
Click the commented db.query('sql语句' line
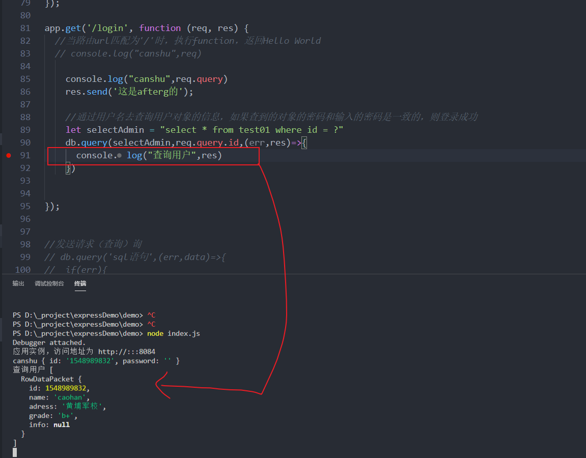(x=135, y=257)
